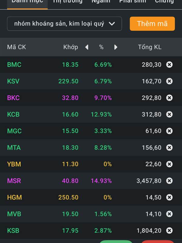This screenshot has height=243, width=182.
Task: Delete the BKC row via X icon
Action: coord(169,98)
